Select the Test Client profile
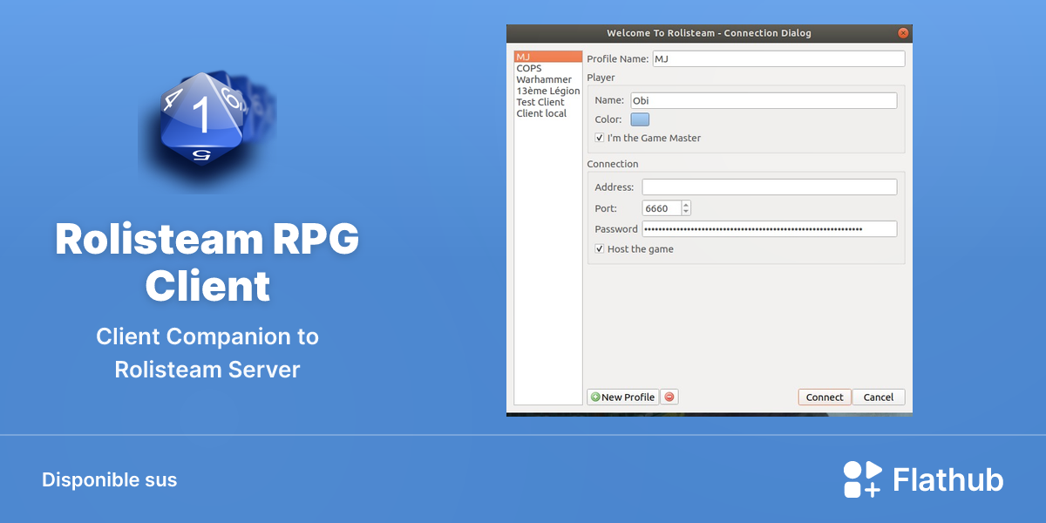 coord(548,102)
